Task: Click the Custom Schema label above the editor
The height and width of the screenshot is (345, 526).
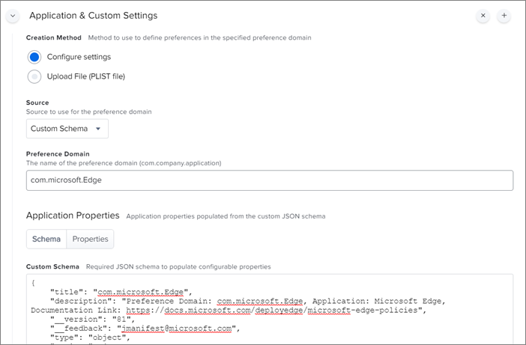Action: (53, 266)
